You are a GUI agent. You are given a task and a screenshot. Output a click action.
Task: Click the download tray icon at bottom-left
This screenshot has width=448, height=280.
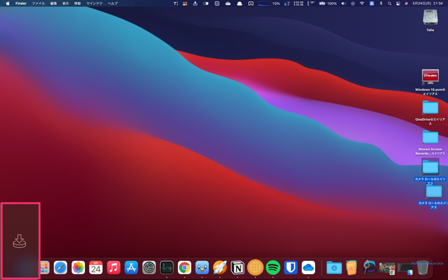[20, 241]
